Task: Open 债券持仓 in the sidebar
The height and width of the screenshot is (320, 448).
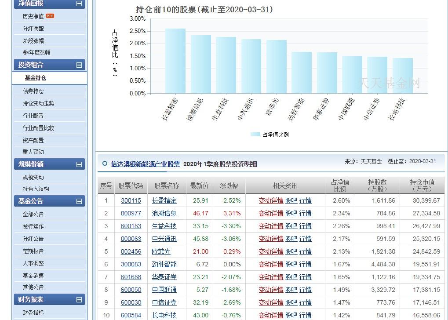Action: click(33, 91)
